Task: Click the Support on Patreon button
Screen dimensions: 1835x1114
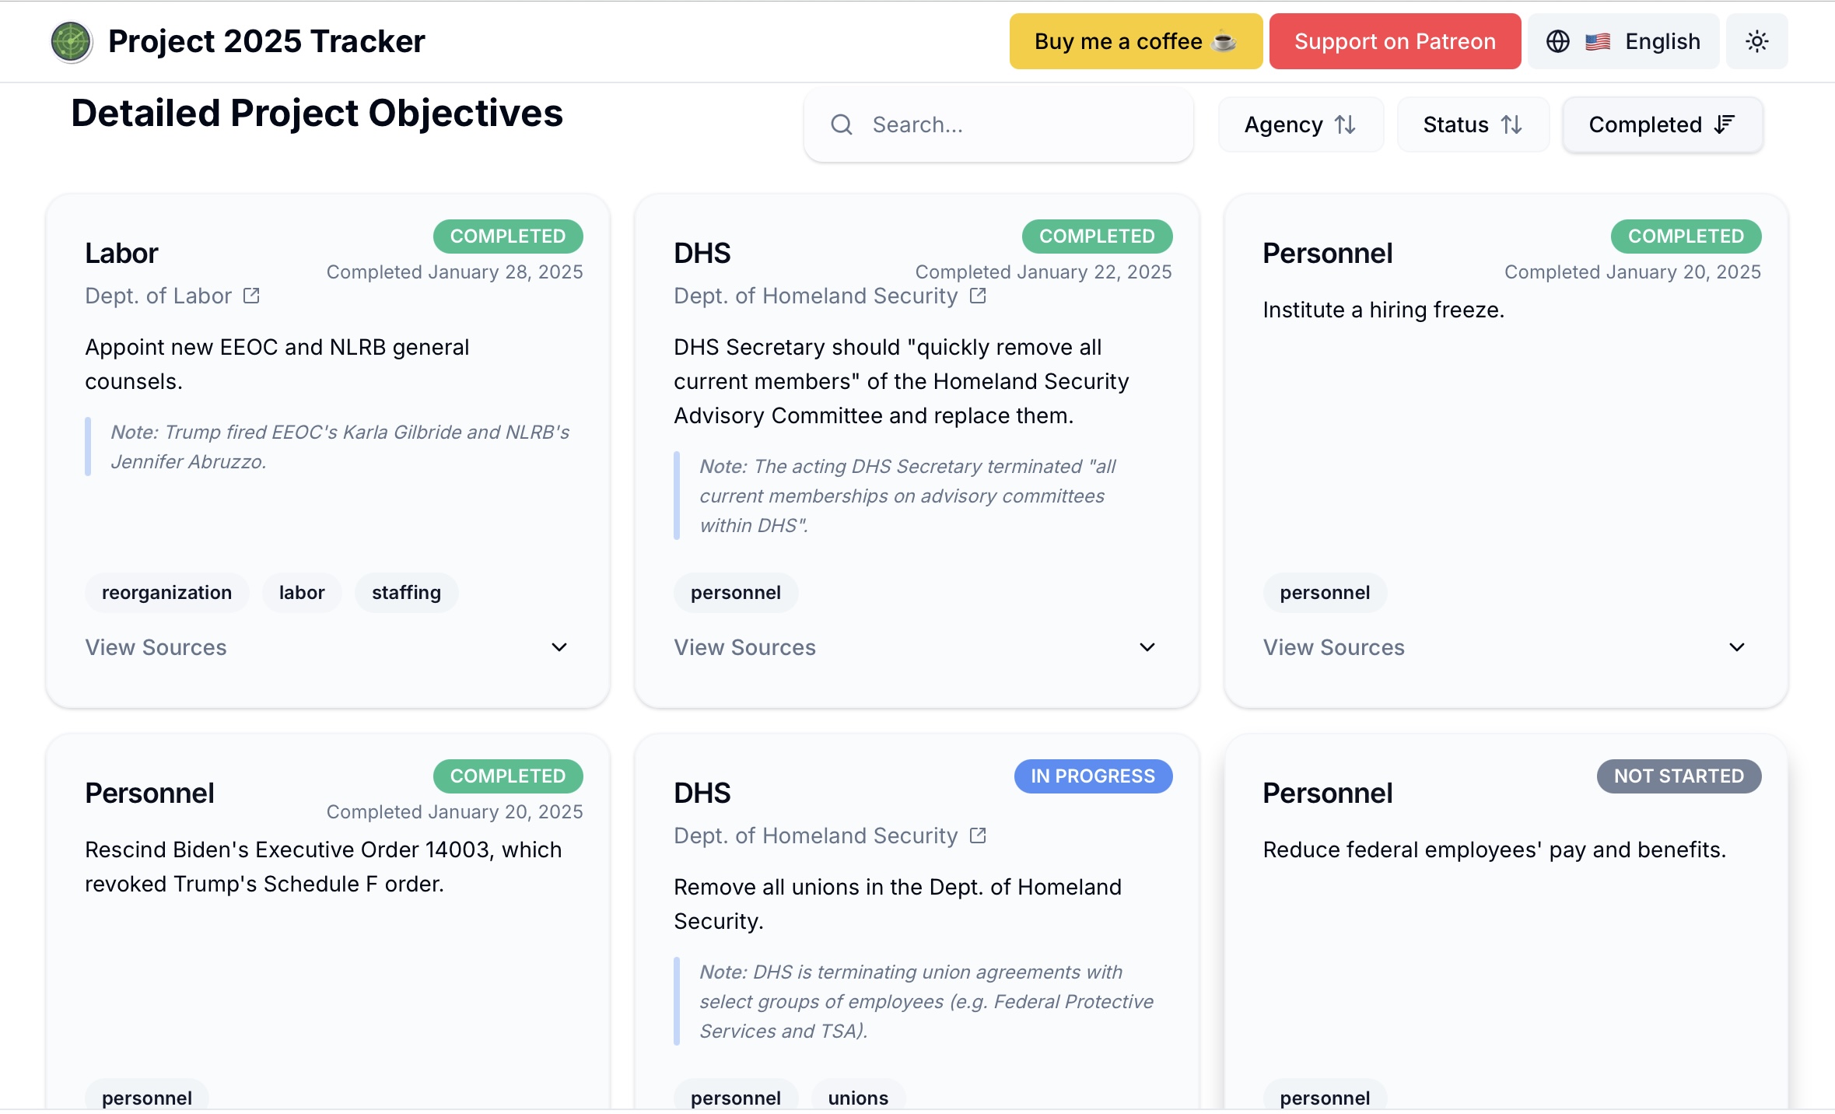Action: click(1394, 41)
